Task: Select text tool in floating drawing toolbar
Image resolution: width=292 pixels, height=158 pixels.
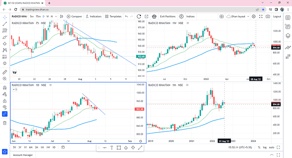Action: point(112,148)
